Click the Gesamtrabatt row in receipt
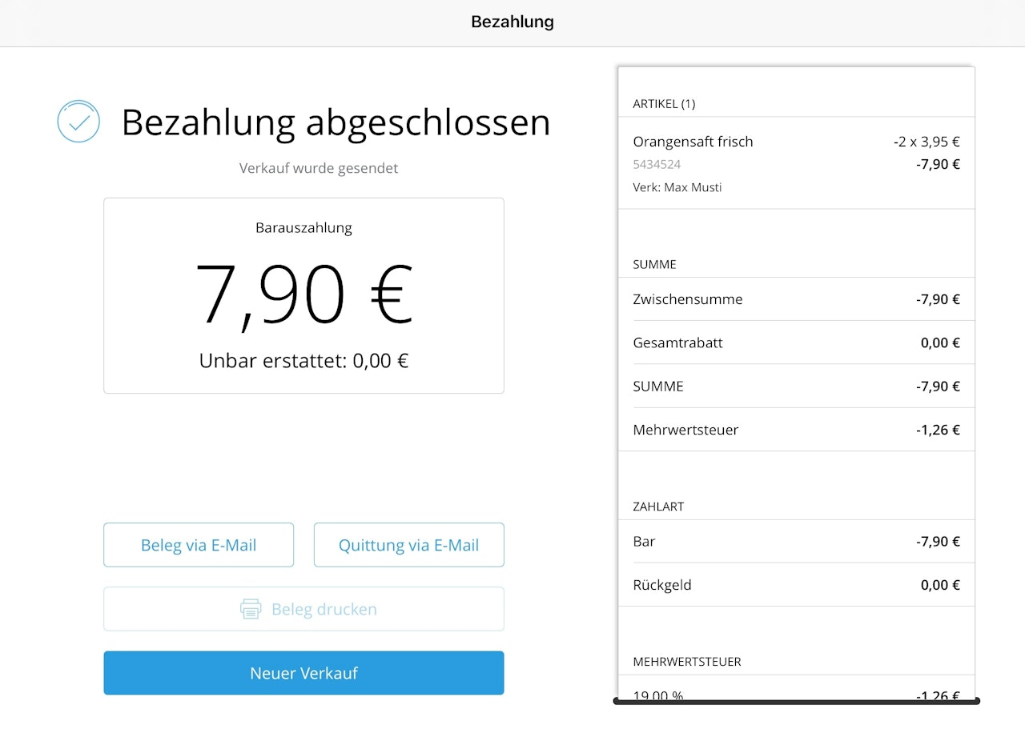This screenshot has width=1025, height=745. pos(796,342)
